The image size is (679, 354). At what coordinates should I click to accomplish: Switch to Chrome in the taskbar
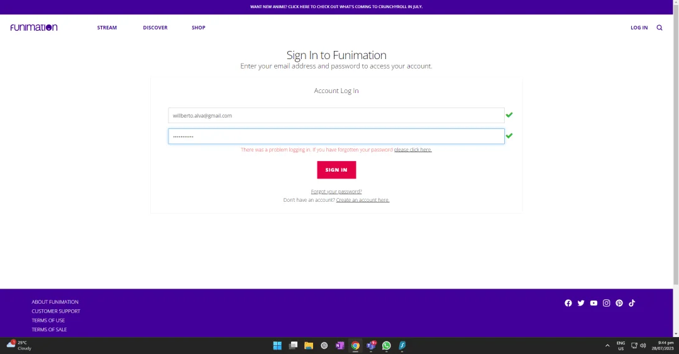(x=355, y=345)
